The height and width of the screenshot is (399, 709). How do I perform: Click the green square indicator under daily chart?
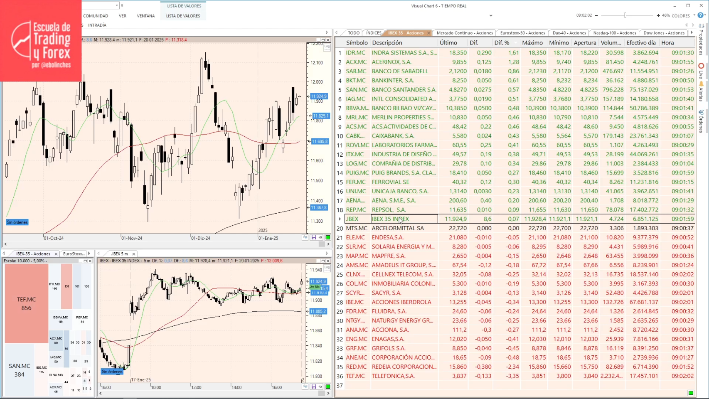[328, 237]
